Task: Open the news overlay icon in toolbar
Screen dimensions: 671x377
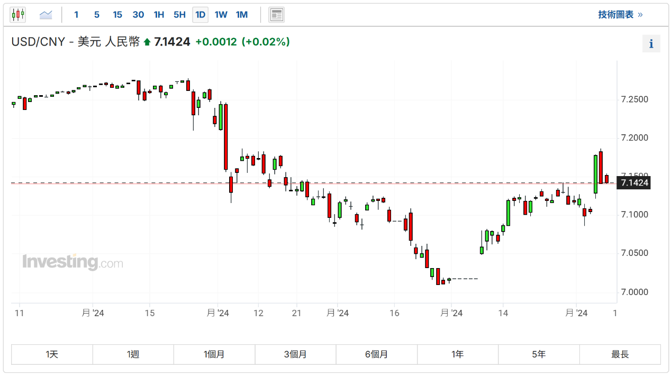Action: pyautogui.click(x=276, y=15)
